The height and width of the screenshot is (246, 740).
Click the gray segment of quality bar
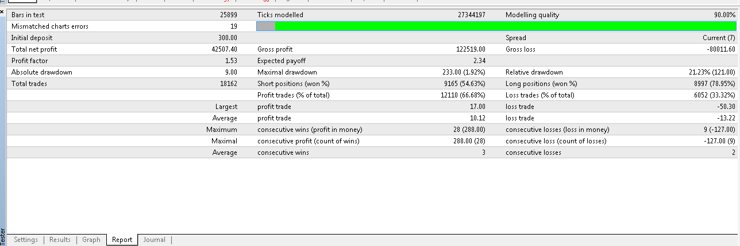tap(265, 26)
